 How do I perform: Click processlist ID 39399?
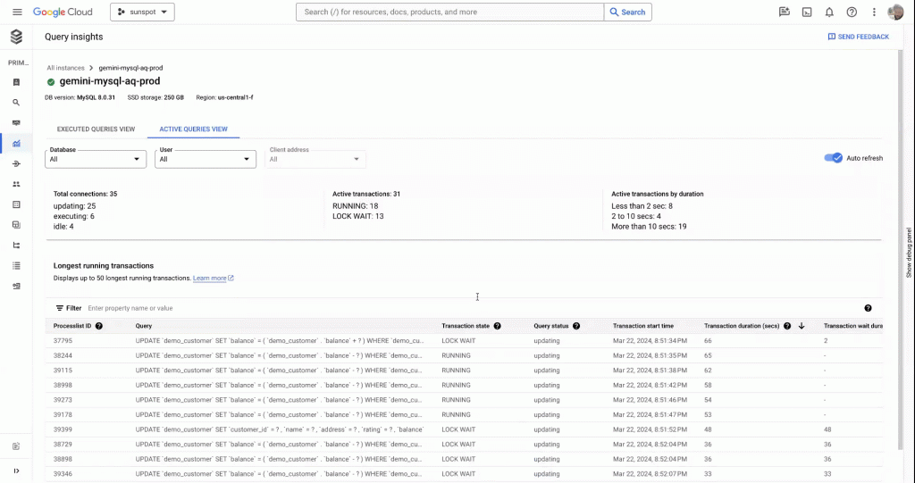coord(63,429)
